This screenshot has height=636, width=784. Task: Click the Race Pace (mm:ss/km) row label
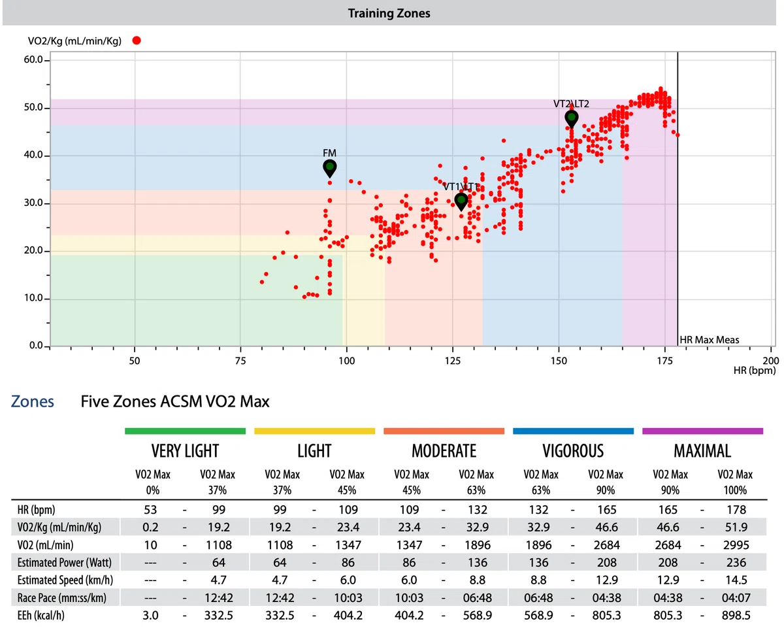tap(63, 597)
